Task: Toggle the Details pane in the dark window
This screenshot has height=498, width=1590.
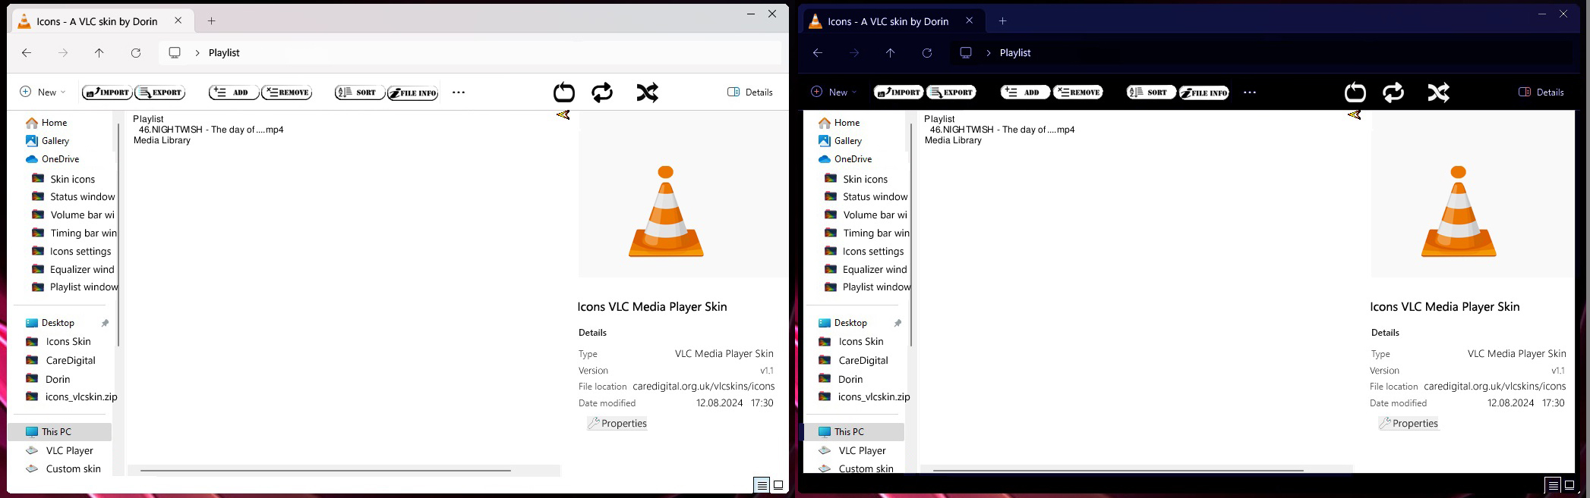Action: (x=1541, y=92)
